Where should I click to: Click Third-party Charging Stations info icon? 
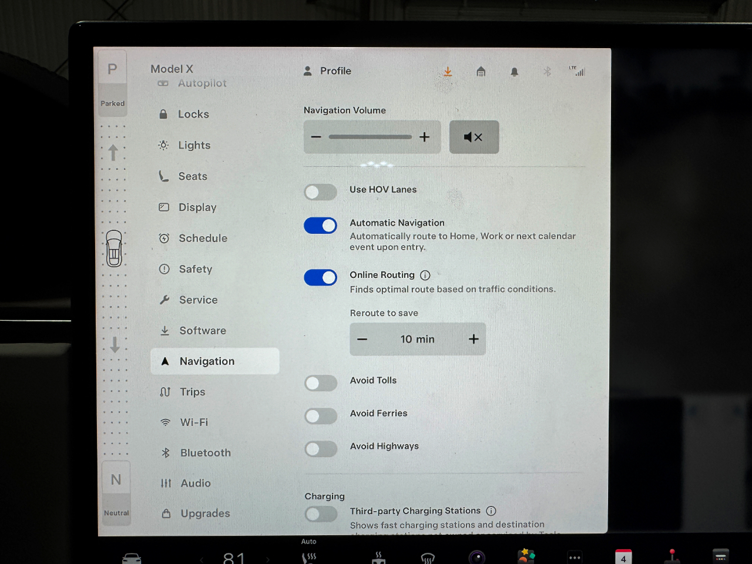(x=491, y=511)
